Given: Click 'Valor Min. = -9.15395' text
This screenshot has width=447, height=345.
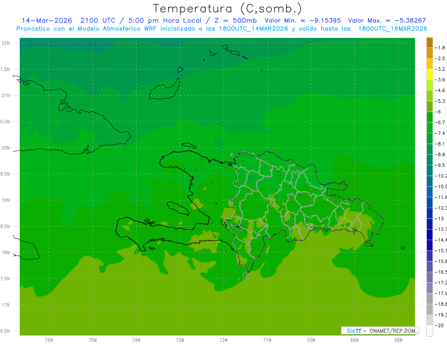Looking at the screenshot, I should coord(302,20).
